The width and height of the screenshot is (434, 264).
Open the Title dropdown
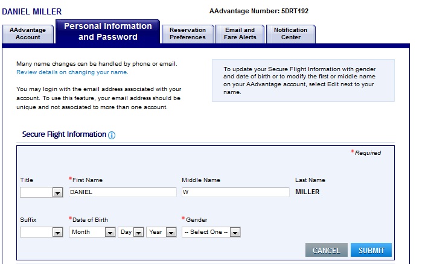[x=42, y=192]
